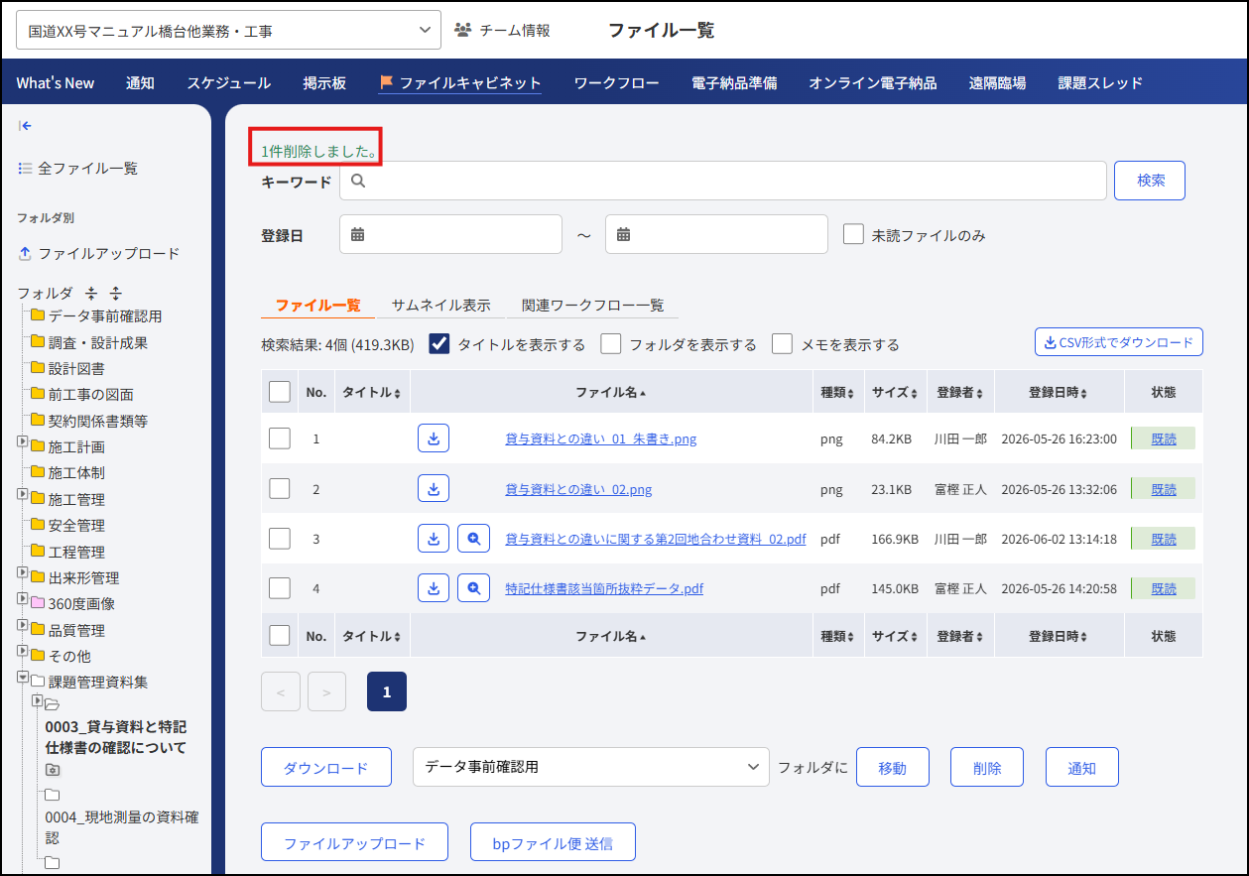1249x876 pixels.
Task: Click CSV形式でダウンロード button
Action: [x=1118, y=342]
